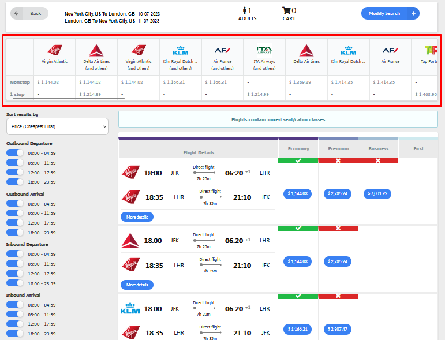
Task: Toggle Inbound Departure 05:00 - 11:59
Action: [x=15, y=264]
